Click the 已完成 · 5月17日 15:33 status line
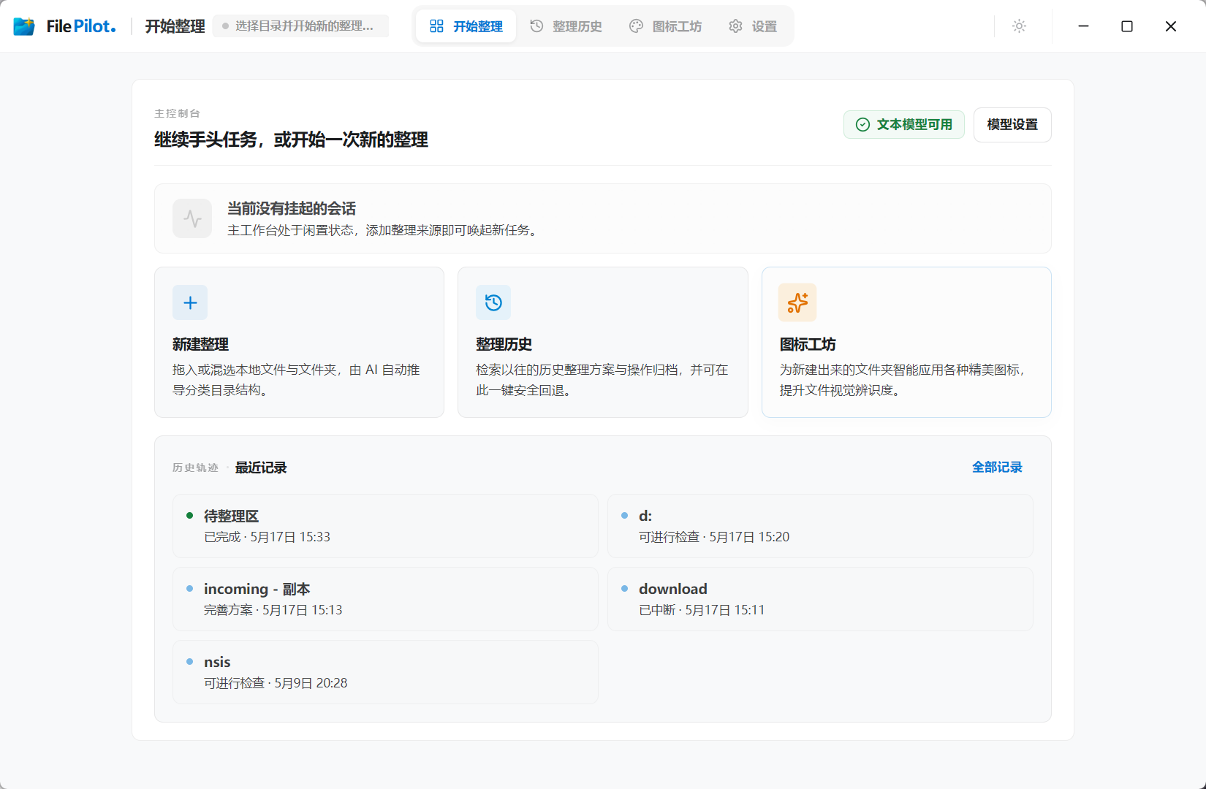 point(267,537)
